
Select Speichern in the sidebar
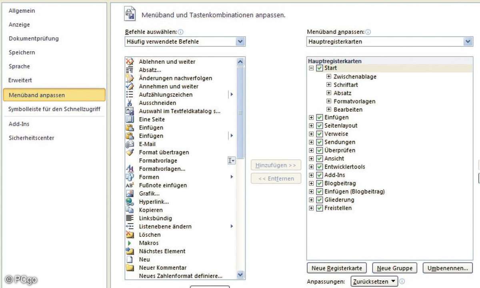pos(22,52)
